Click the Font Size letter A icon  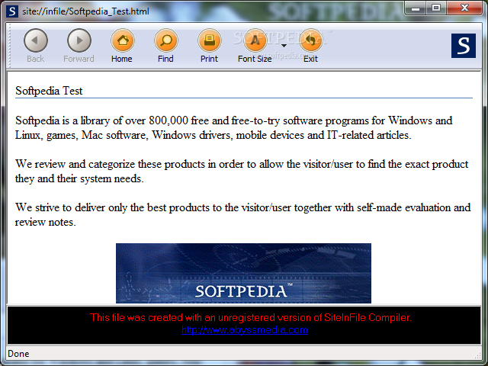pos(255,40)
